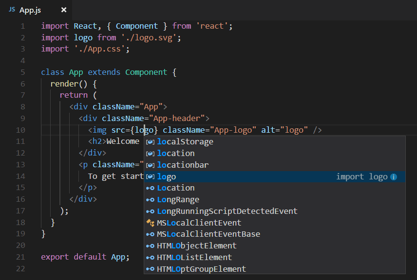Select the App.js tab
Screen dimensions: 417x280
(31, 9)
